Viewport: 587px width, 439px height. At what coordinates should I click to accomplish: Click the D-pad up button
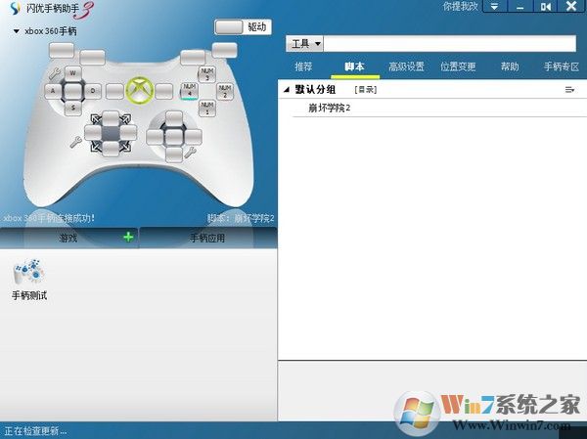[111, 118]
